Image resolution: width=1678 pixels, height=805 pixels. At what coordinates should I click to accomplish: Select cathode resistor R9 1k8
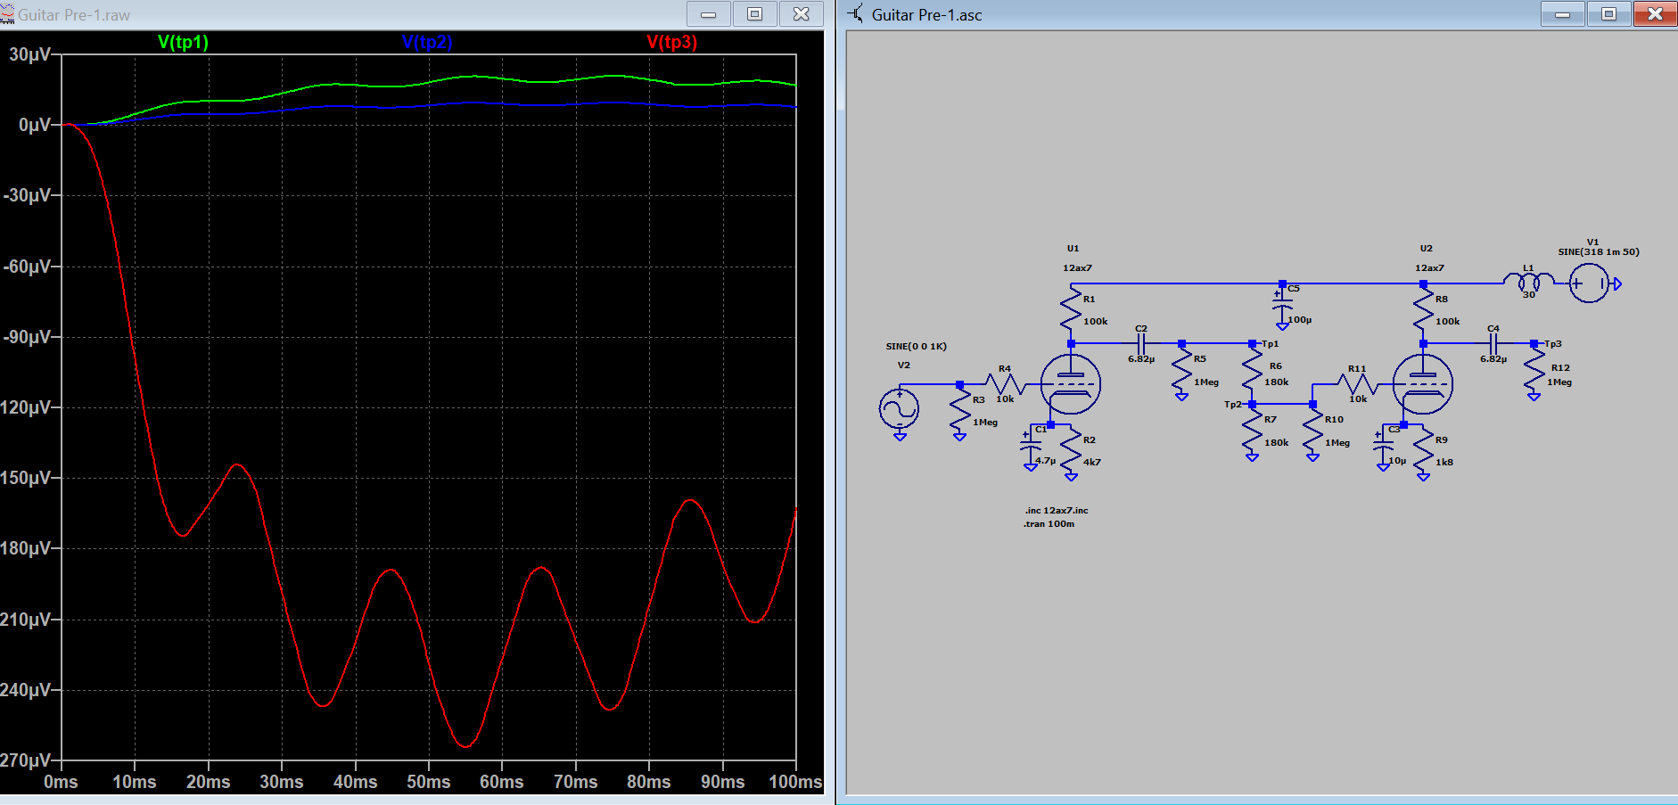1423,451
